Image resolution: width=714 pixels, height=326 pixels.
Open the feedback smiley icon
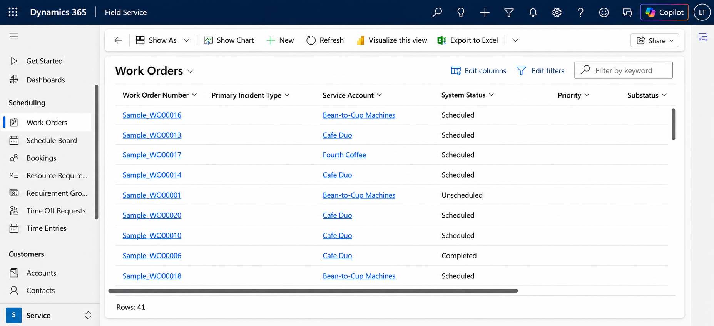[x=604, y=12]
